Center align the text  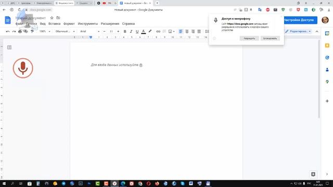(x=187, y=31)
